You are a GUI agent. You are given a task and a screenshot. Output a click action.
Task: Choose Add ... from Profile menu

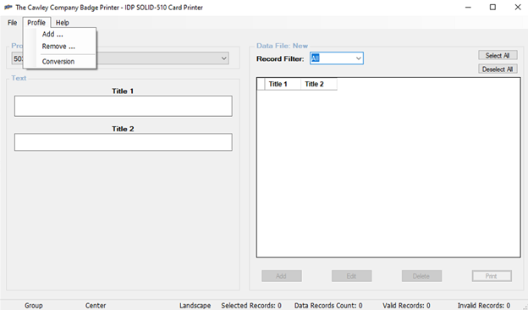(60, 34)
